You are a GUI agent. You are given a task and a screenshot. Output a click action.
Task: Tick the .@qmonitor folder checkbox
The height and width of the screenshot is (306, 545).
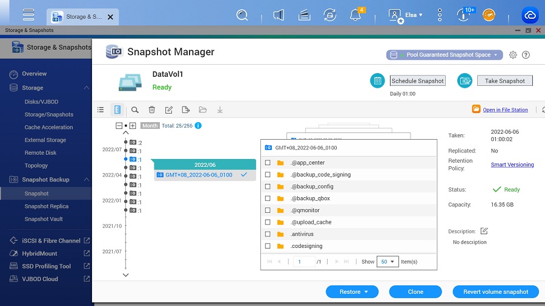tap(268, 210)
